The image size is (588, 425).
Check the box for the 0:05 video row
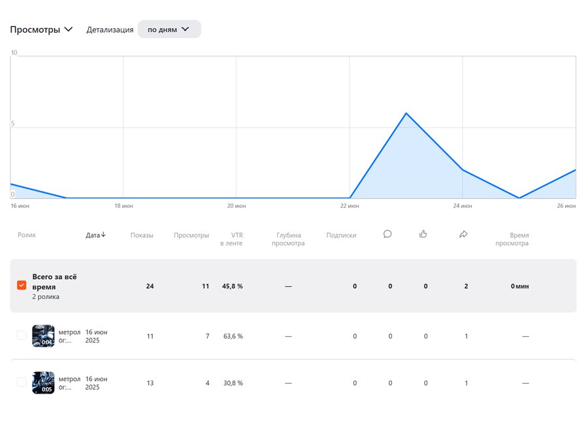[x=22, y=382]
